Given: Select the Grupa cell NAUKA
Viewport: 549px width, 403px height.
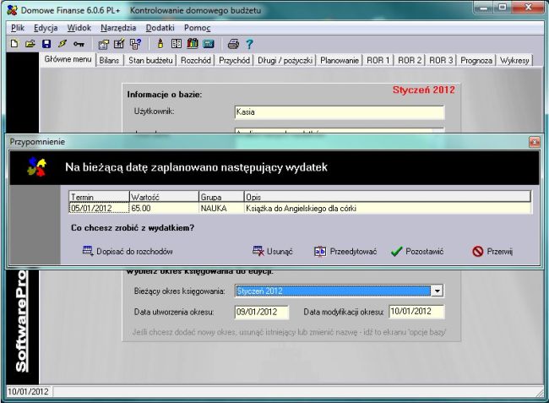Looking at the screenshot, I should coord(221,209).
